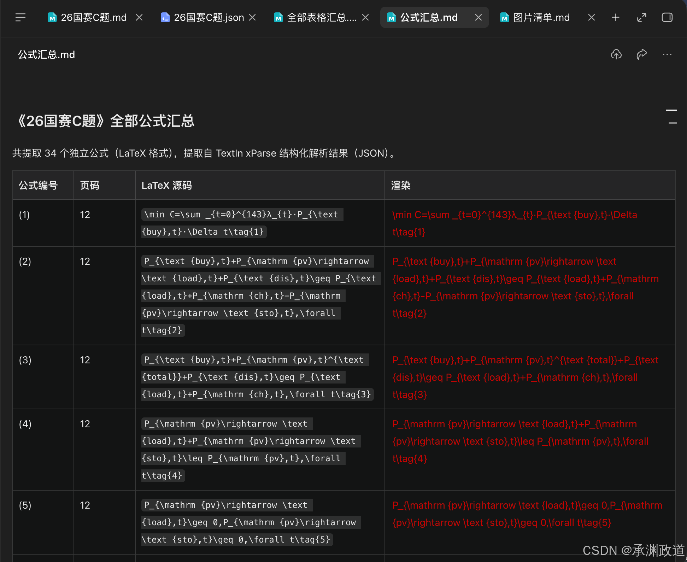Image resolution: width=687 pixels, height=562 pixels.
Task: Click the red rendered text of formula (4)
Action: [520, 441]
